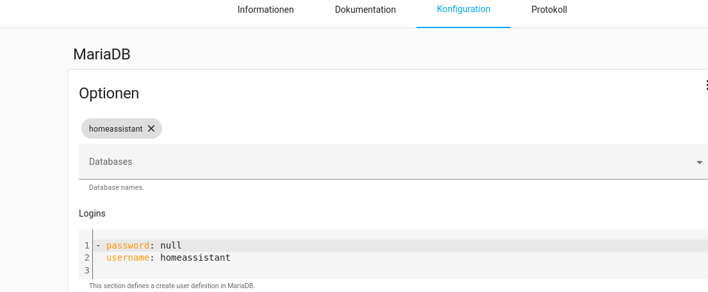Select the Konfiguration tab

pos(463,10)
